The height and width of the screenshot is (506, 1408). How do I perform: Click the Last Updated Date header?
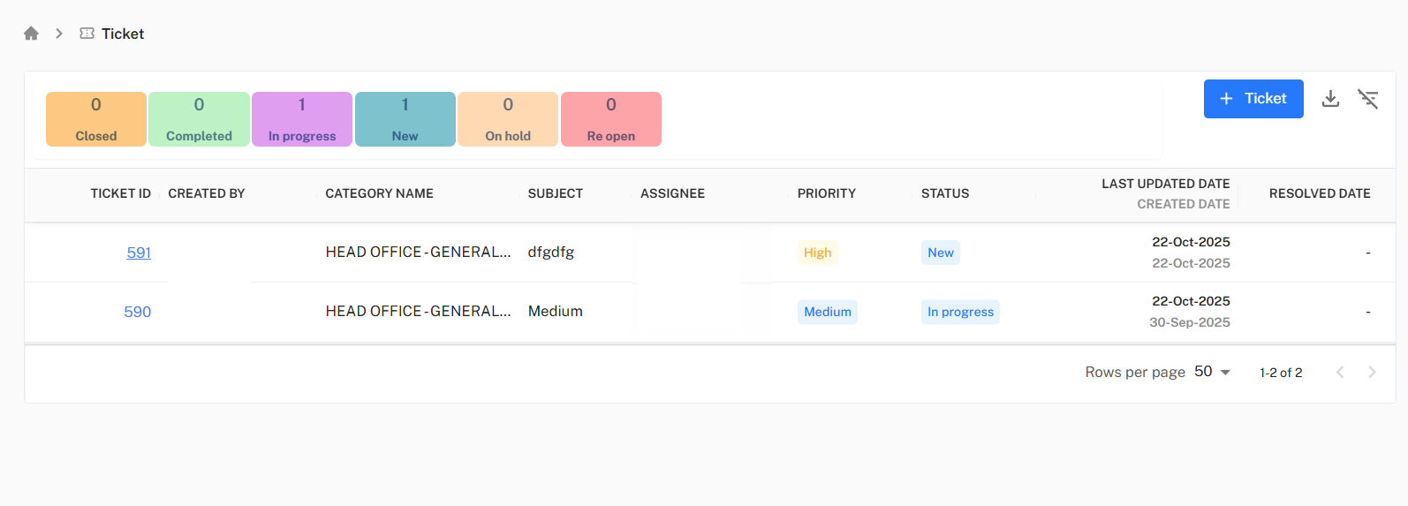[1165, 184]
